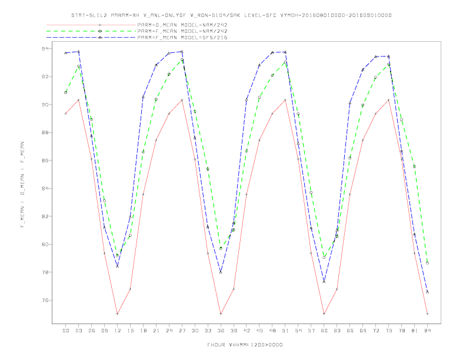This screenshot has height=360, width=466.
Task: Click the y-axis tick label 90
Action: pos(45,105)
